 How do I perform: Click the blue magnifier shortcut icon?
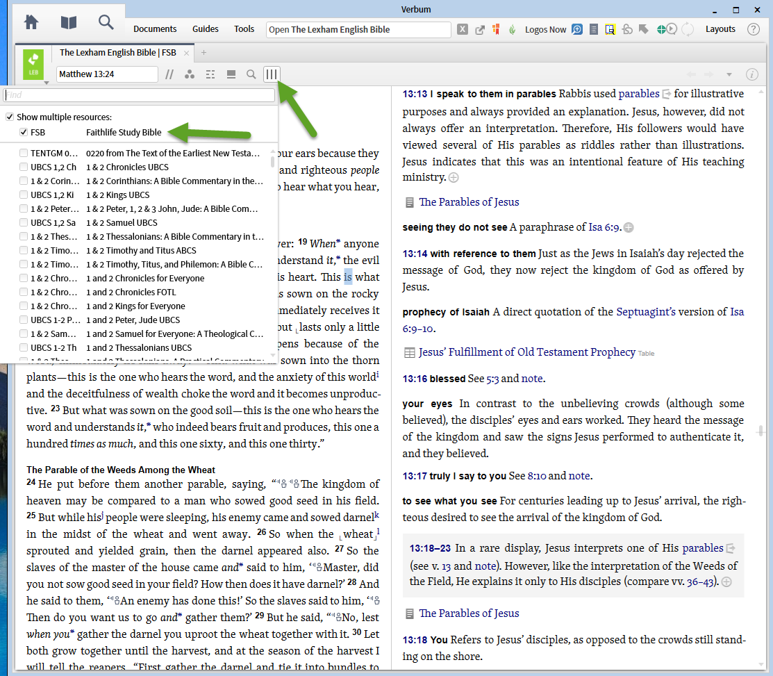coord(577,29)
